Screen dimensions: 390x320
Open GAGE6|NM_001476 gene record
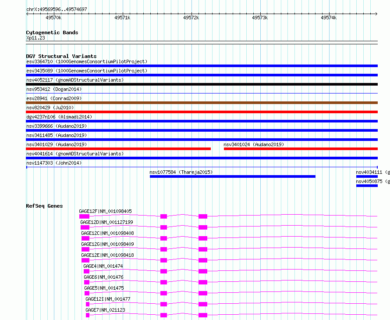point(103,277)
